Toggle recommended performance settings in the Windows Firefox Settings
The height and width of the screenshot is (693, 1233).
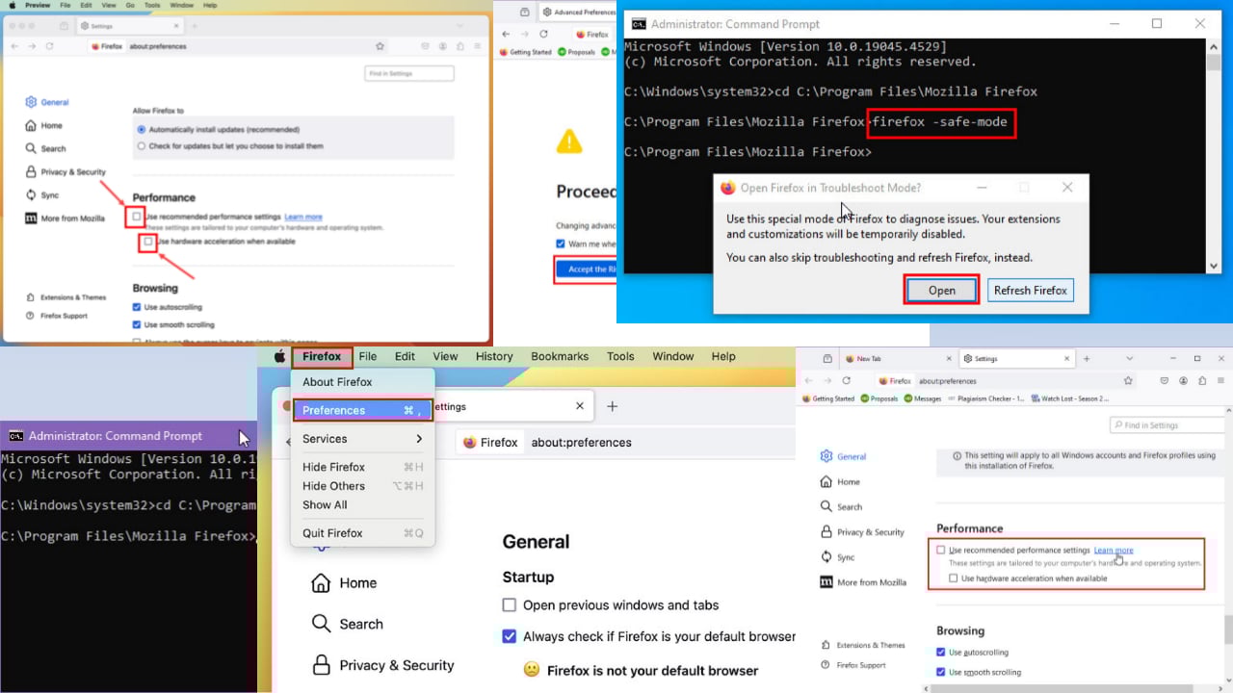pyautogui.click(x=941, y=551)
